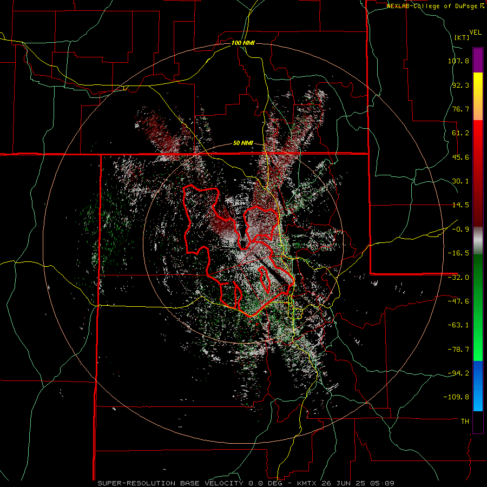This screenshot has height=487, width=487.
Task: Click the green segment of the color bar
Action: [478, 307]
